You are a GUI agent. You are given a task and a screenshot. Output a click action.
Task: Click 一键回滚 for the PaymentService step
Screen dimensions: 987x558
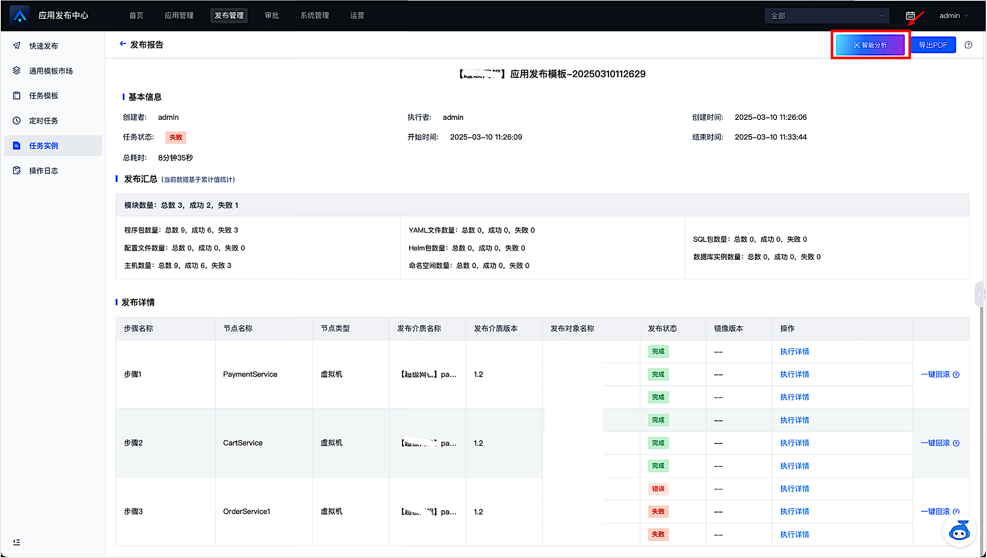[935, 374]
